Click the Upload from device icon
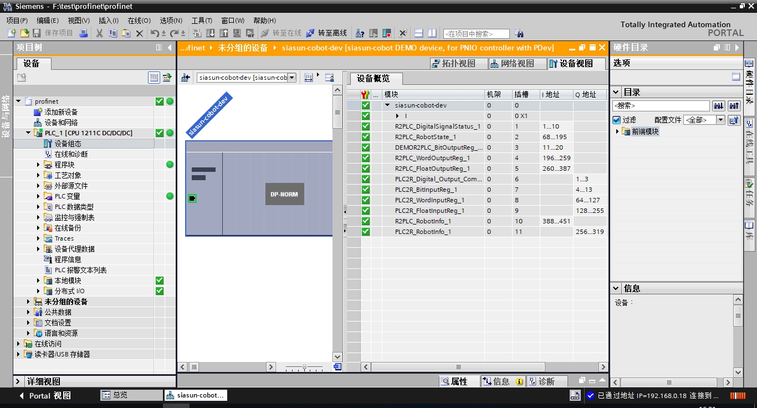 [x=224, y=33]
